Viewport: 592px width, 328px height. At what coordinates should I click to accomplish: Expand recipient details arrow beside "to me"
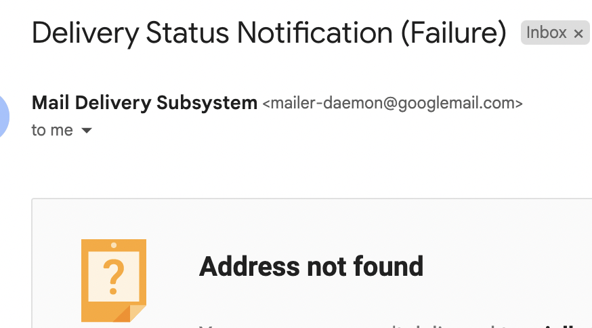point(86,131)
